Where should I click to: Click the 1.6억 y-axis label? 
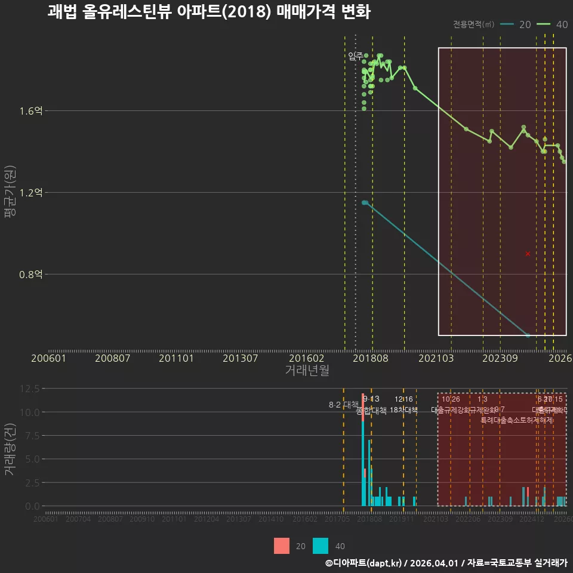point(31,111)
